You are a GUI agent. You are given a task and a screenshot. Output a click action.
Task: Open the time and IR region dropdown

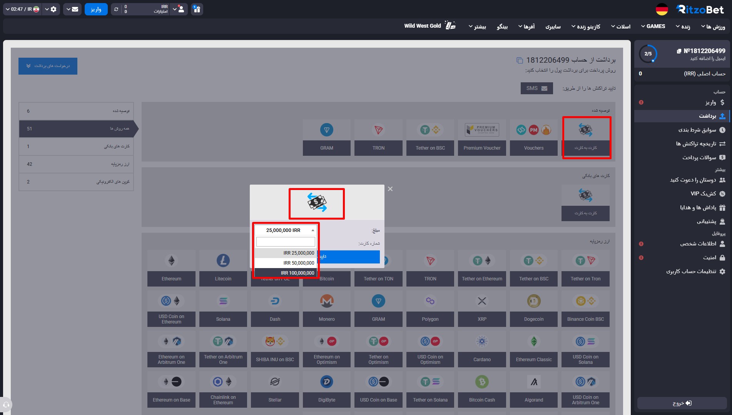tap(22, 9)
